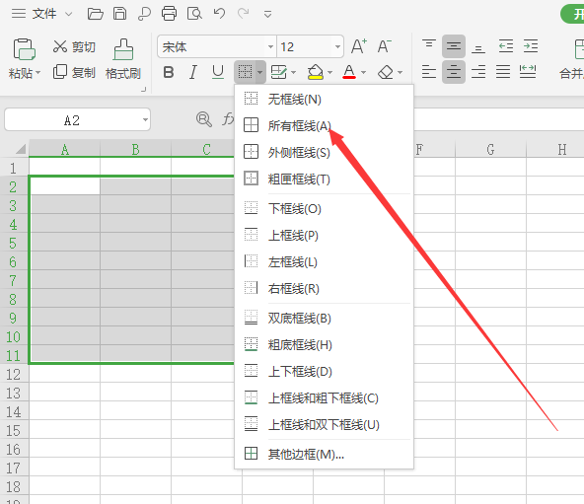
Task: Click column G header
Action: tap(490, 149)
